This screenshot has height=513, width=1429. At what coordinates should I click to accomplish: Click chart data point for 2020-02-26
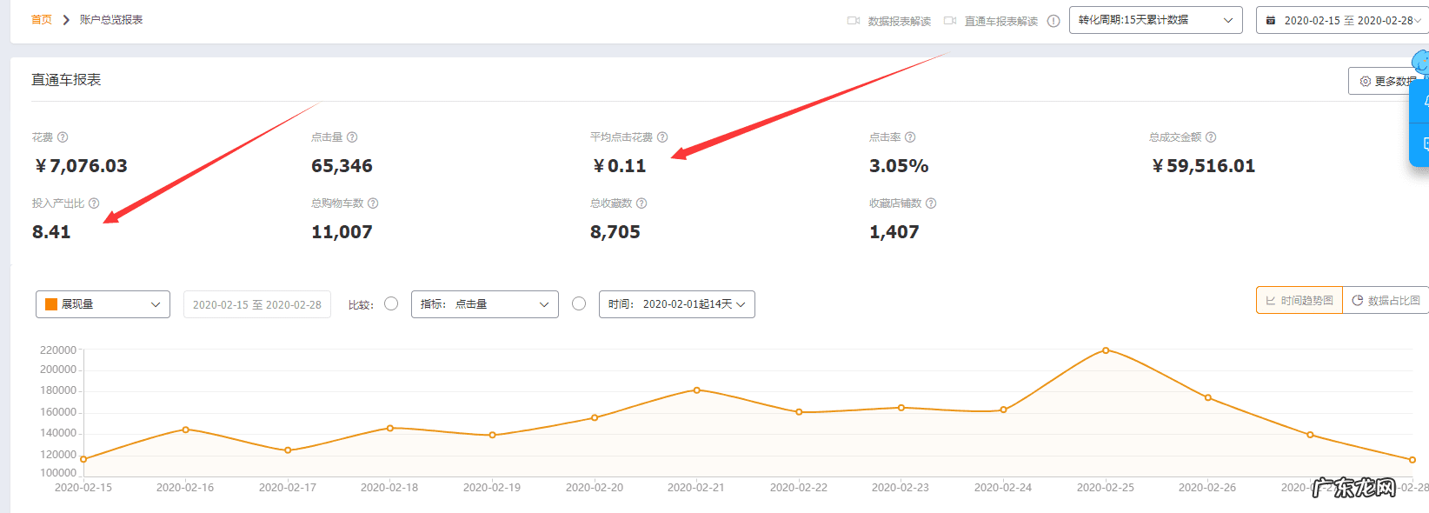(x=1208, y=397)
